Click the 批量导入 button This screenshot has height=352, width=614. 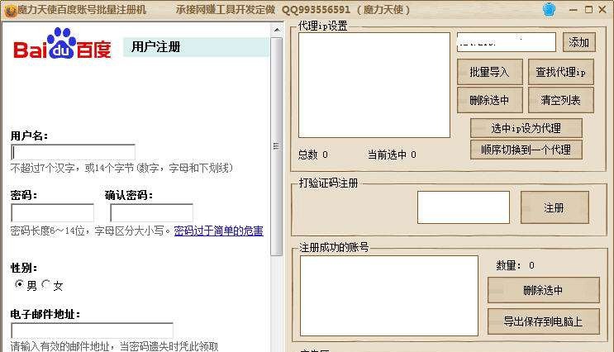490,72
